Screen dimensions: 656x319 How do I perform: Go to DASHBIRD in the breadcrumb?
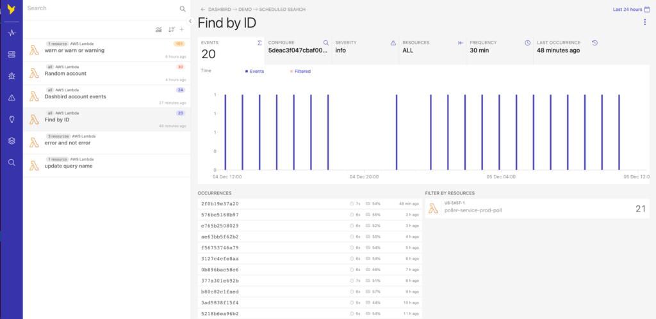(219, 9)
